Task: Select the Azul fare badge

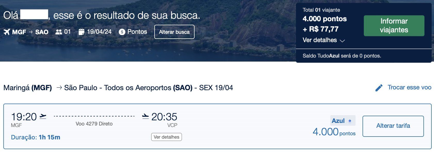Action: coord(343,121)
